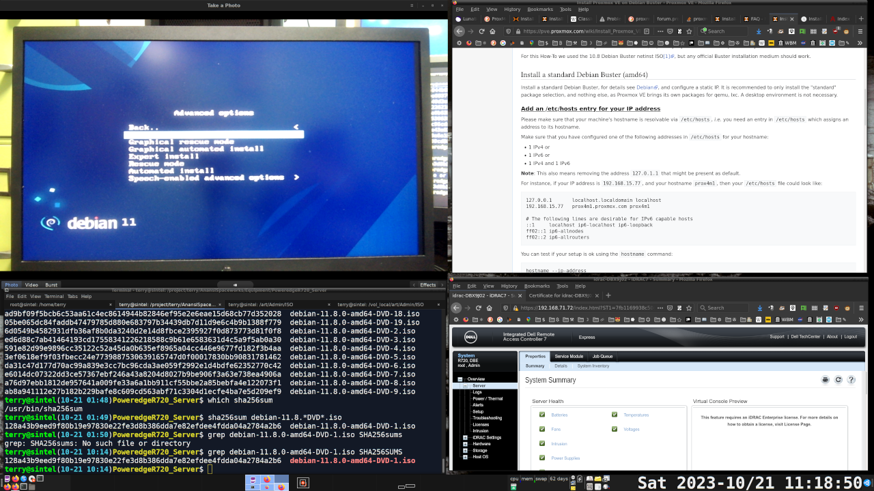Open the iDRAC help question-mark icon

point(851,380)
